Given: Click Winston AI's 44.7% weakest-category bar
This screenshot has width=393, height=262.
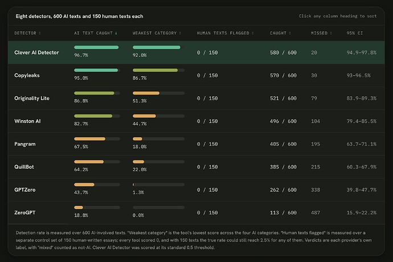Looking at the screenshot, I should 158,116.
